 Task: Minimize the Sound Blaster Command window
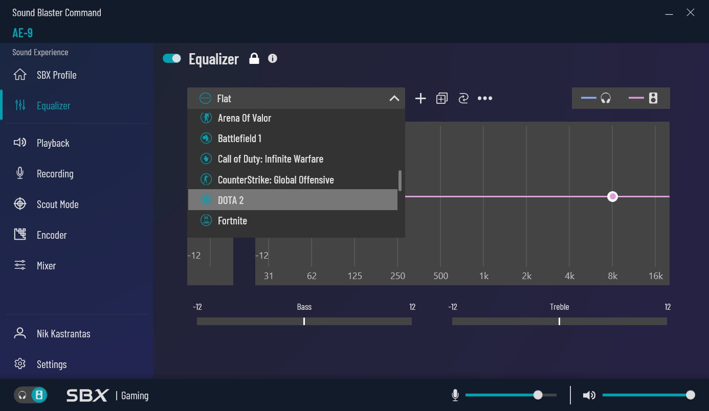(x=669, y=13)
